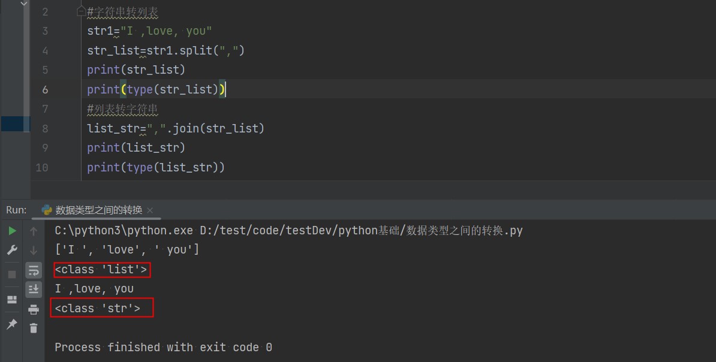Click line number 10 in the gutter
716x362 pixels.
pos(42,168)
